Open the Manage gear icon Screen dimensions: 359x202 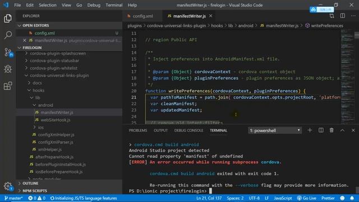click(8, 186)
